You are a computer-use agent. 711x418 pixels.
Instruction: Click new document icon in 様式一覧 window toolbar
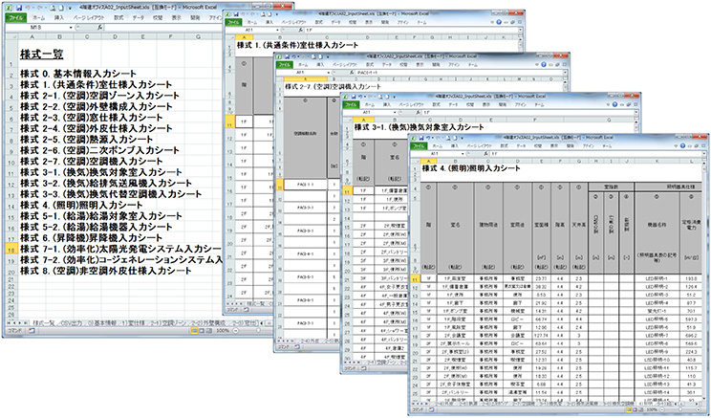coord(61,8)
